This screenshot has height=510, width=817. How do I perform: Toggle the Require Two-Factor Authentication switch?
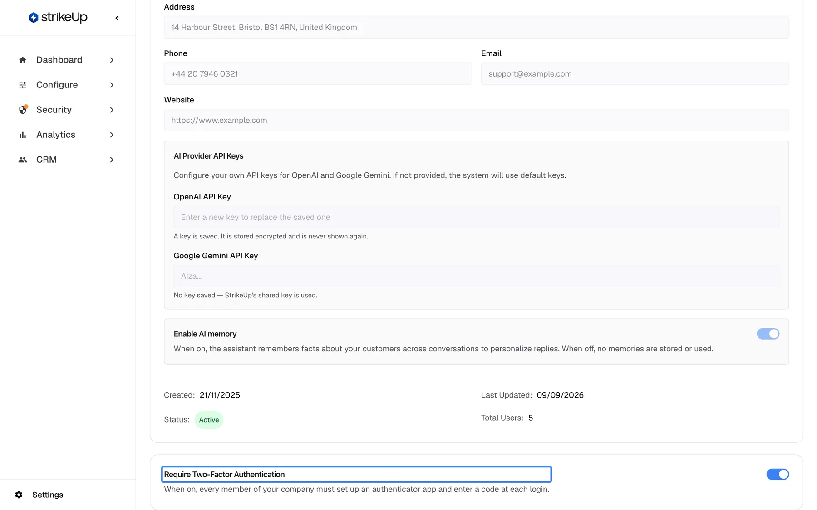[x=778, y=474]
